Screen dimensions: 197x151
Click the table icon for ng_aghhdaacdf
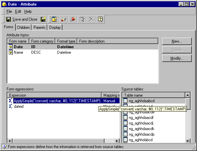[x=125, y=117]
